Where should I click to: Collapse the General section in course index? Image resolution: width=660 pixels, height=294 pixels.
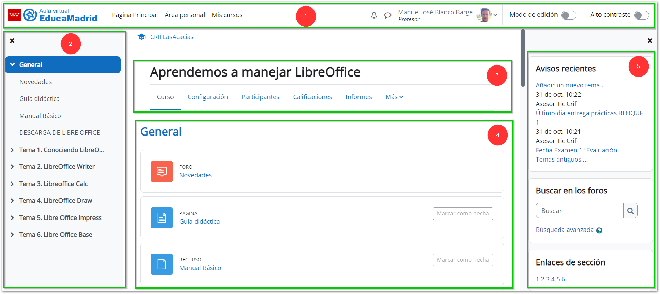[x=12, y=64]
